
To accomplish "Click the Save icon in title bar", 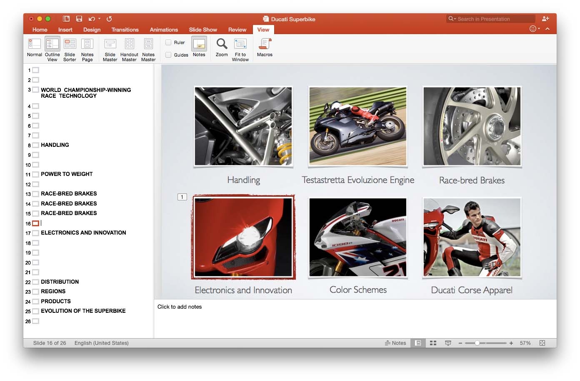I will [79, 19].
